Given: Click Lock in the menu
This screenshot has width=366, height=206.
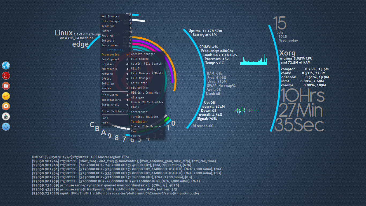Looking at the screenshot, I should click(x=115, y=118).
